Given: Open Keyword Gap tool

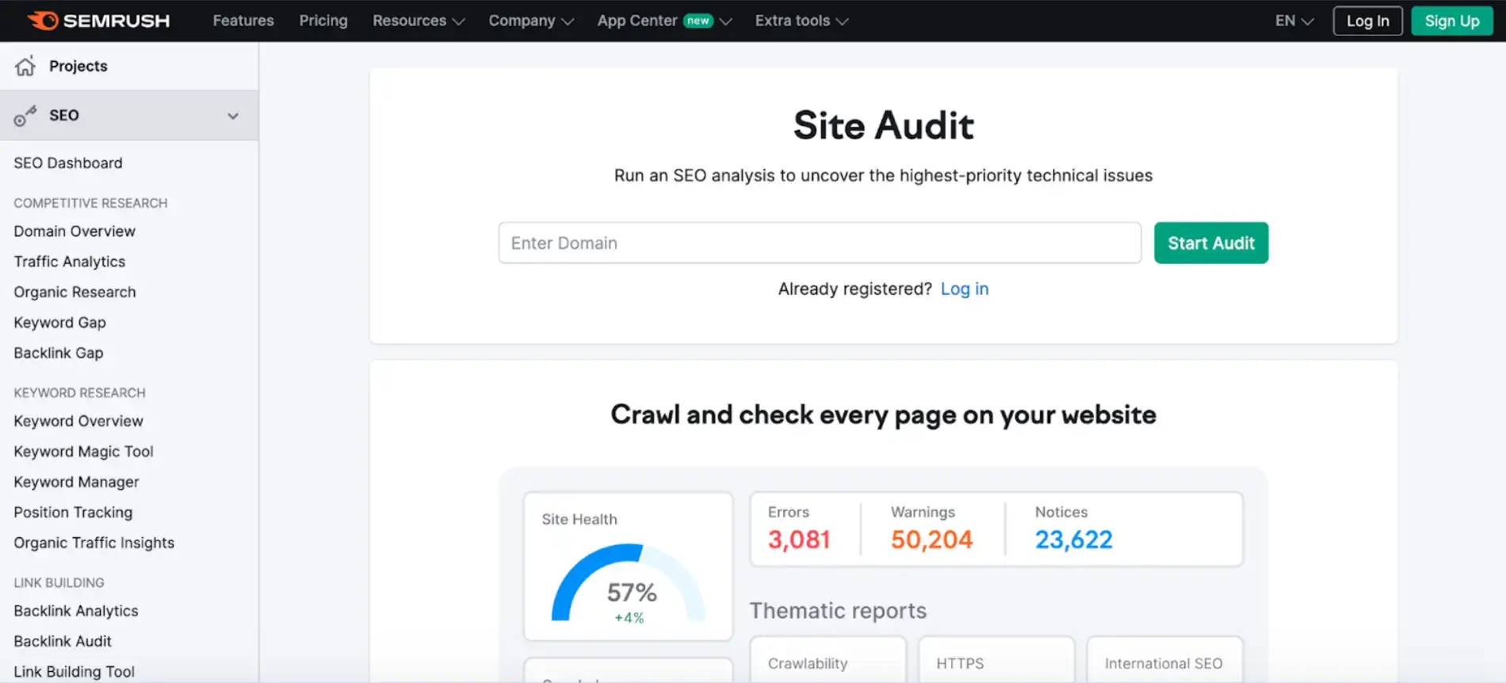Looking at the screenshot, I should 59,322.
